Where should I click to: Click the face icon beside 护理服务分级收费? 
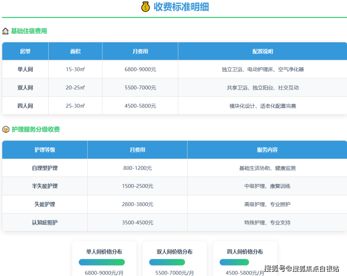tap(6, 130)
